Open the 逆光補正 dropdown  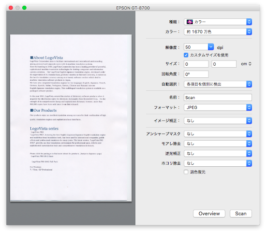[218, 153]
